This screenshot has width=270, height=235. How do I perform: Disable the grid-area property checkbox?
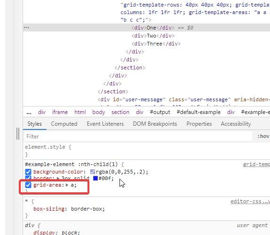pos(28,185)
